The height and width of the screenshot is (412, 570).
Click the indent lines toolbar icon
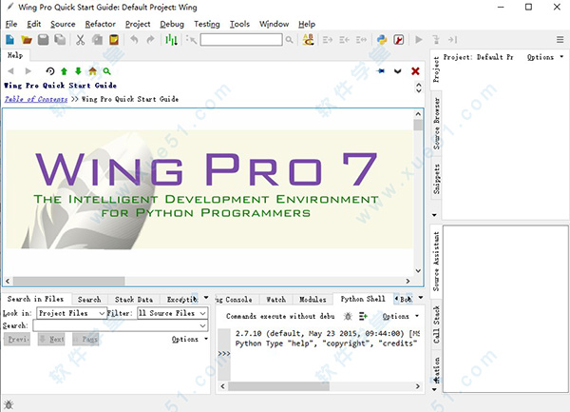328,39
